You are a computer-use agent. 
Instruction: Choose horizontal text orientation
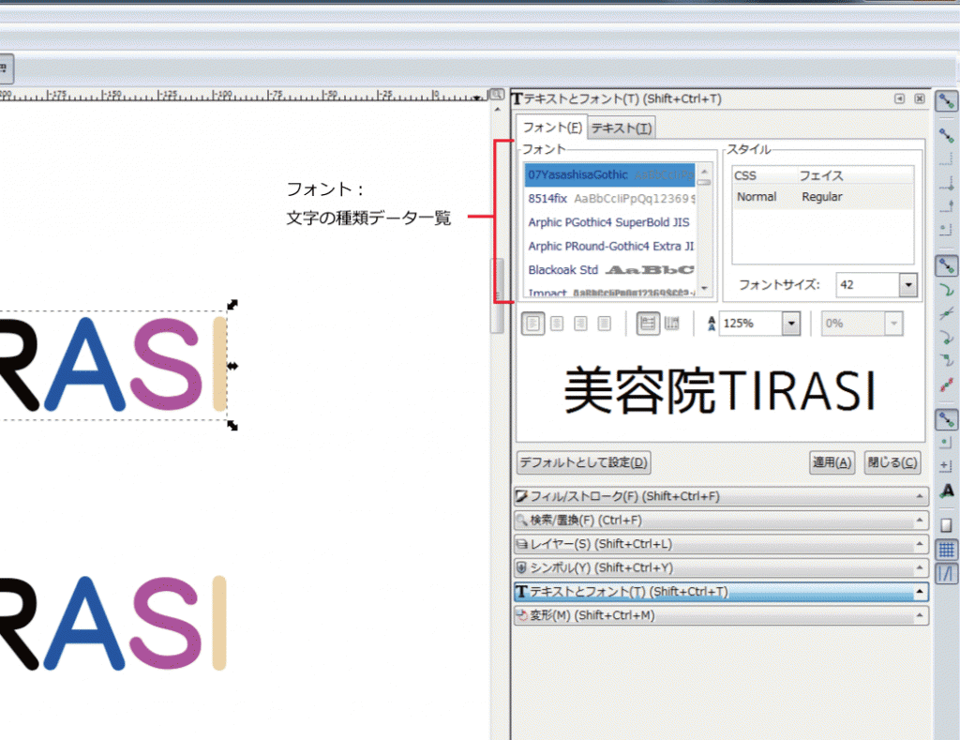click(x=648, y=323)
